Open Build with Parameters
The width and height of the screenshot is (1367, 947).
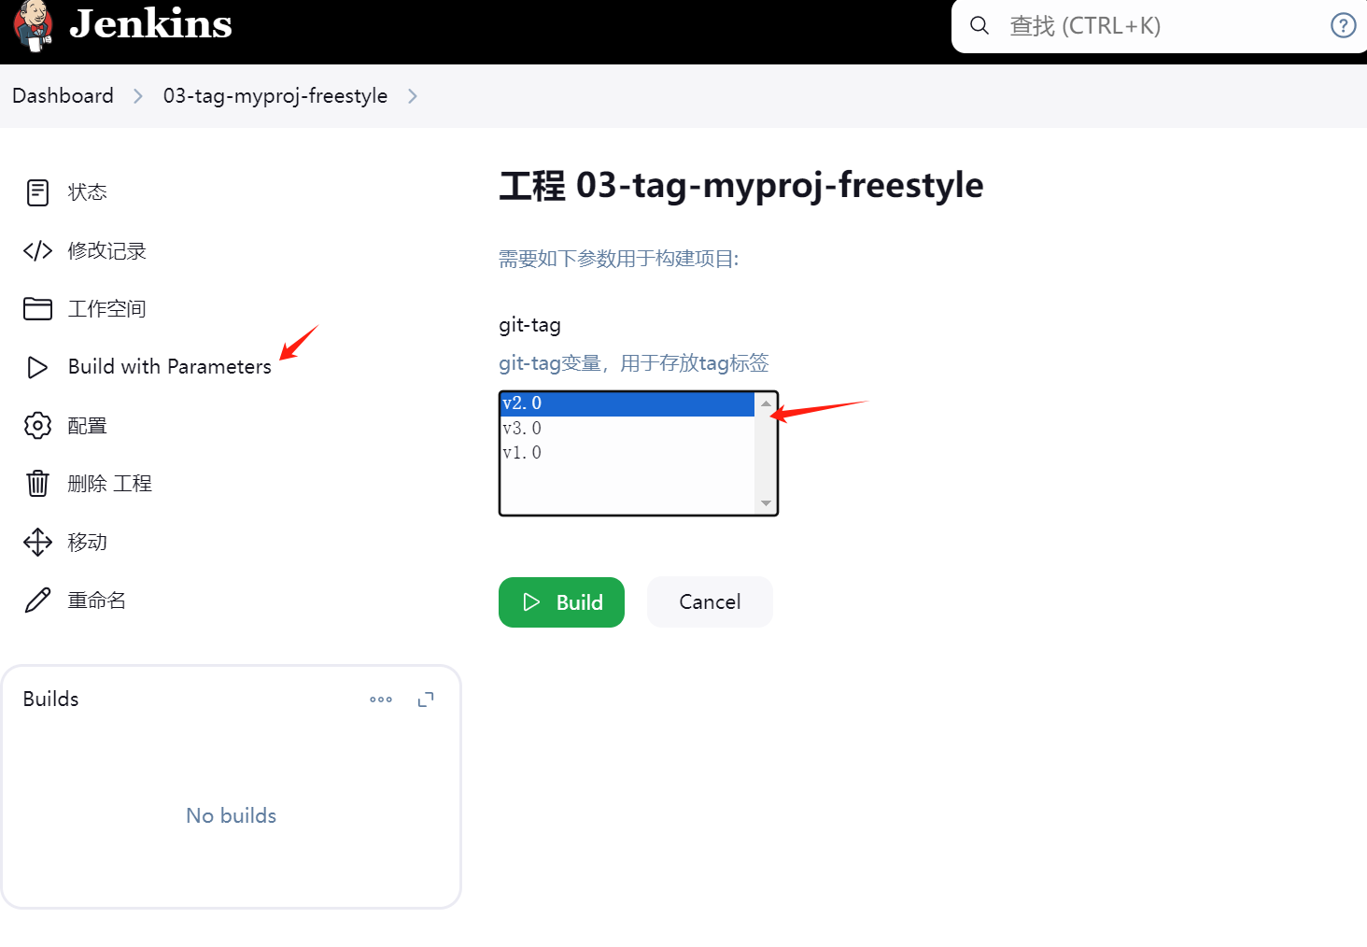[170, 366]
